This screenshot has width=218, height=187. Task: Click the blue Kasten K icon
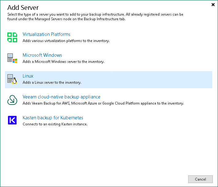pyautogui.click(x=12, y=120)
